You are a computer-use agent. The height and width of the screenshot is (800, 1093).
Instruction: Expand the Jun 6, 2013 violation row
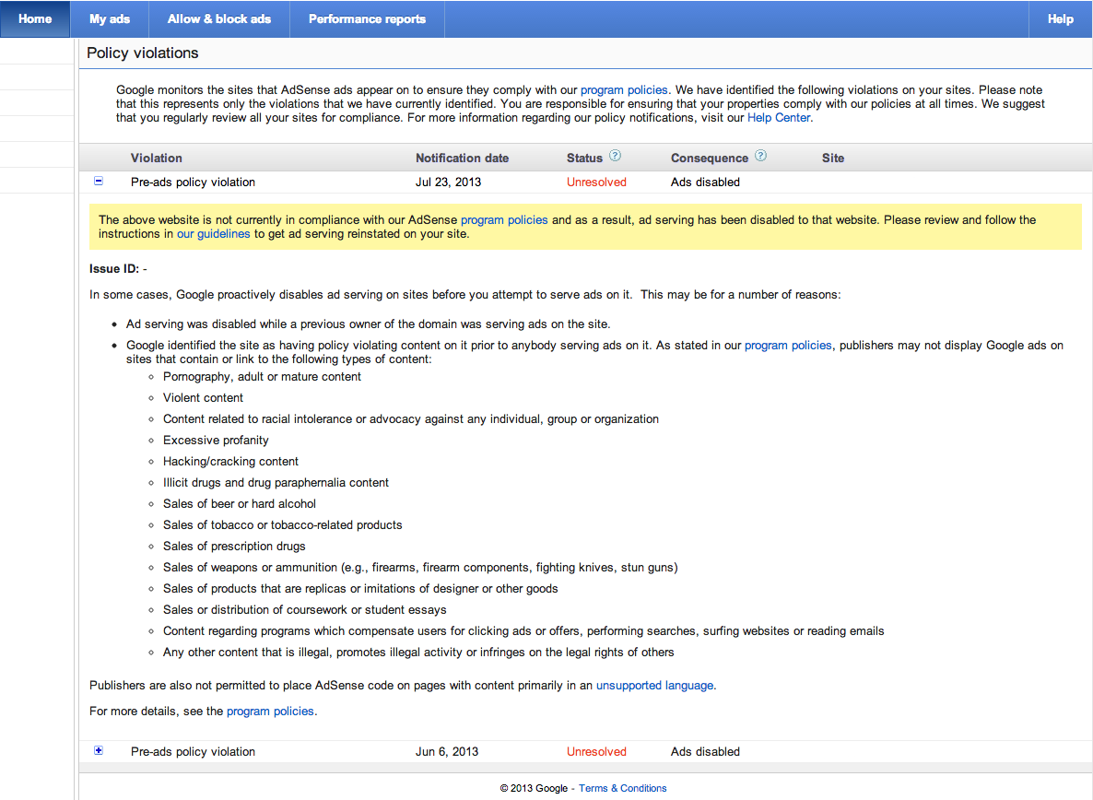point(99,750)
